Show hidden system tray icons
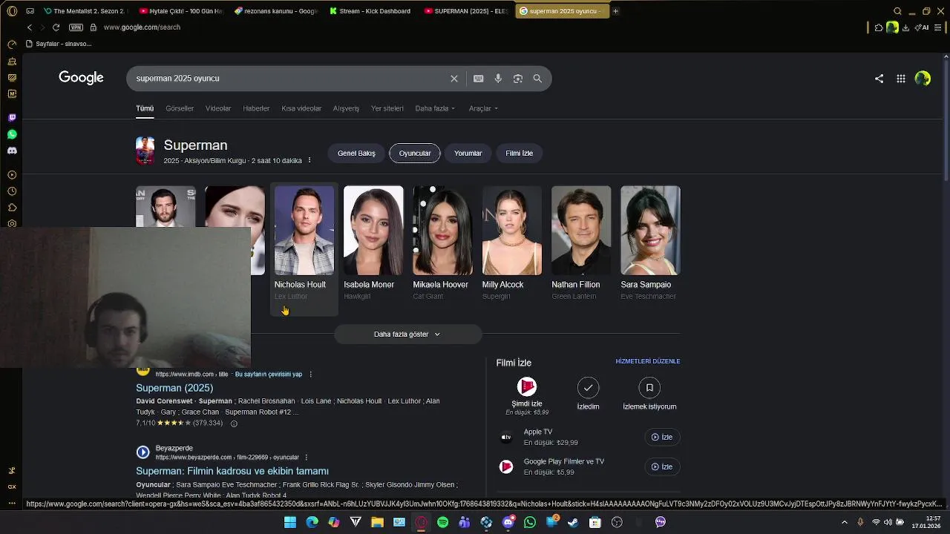The height and width of the screenshot is (534, 950). [845, 522]
